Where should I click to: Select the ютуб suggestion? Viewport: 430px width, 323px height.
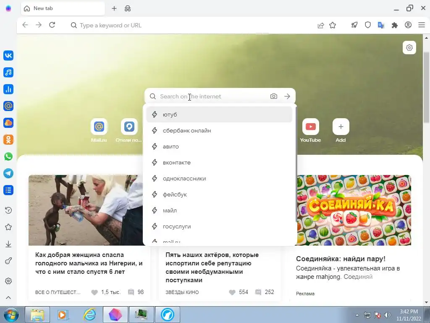click(219, 114)
